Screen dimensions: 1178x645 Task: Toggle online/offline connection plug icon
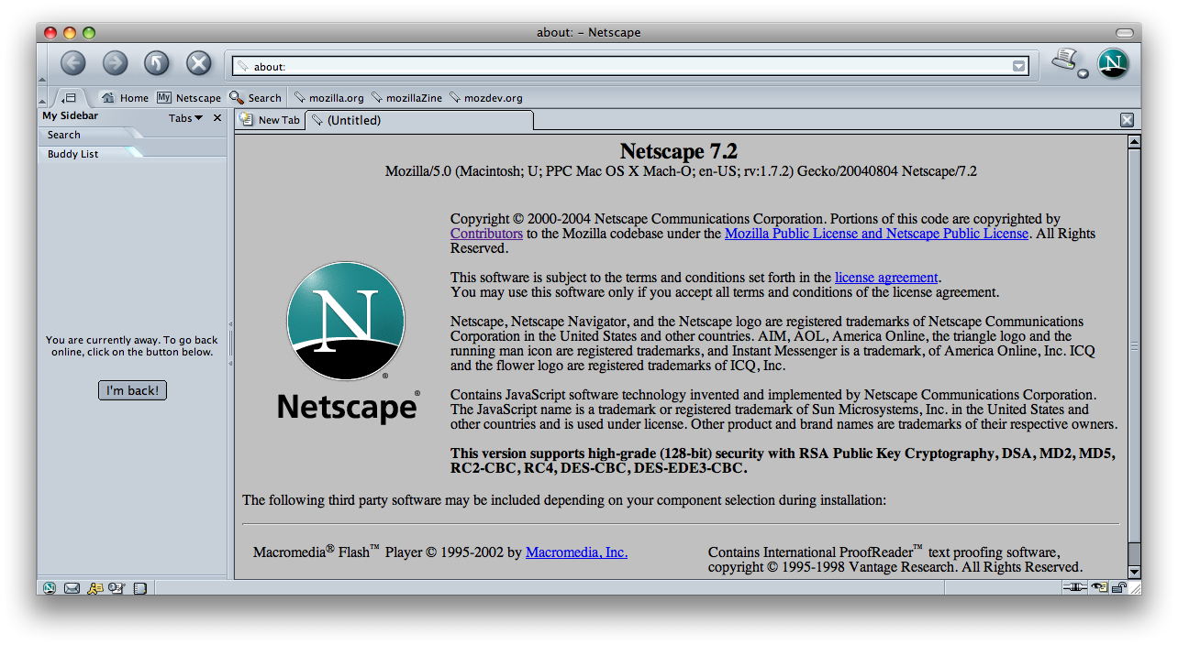point(1074,588)
